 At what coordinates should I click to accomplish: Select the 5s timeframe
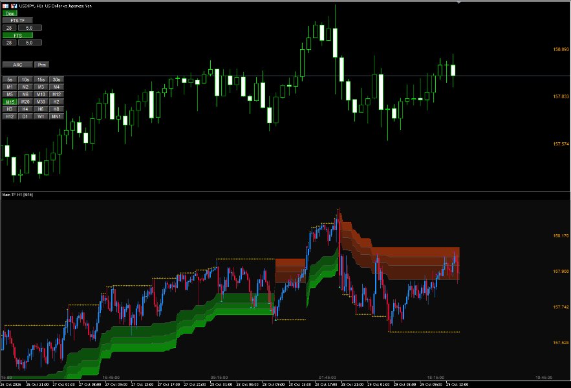tap(10, 80)
